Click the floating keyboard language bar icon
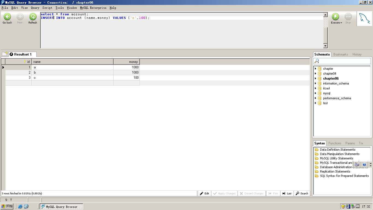 (x=357, y=165)
